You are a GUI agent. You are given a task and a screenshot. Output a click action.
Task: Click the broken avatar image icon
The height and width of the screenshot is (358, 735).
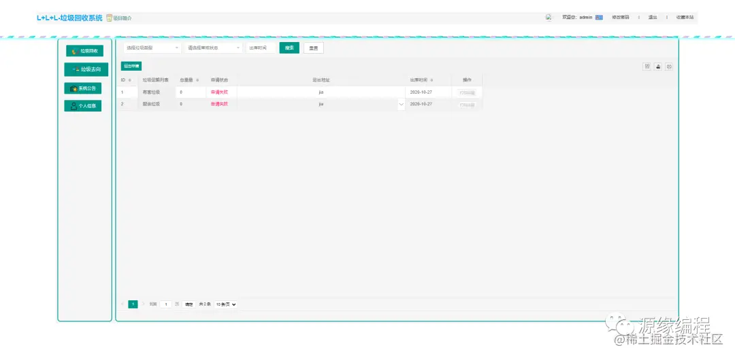tap(549, 17)
